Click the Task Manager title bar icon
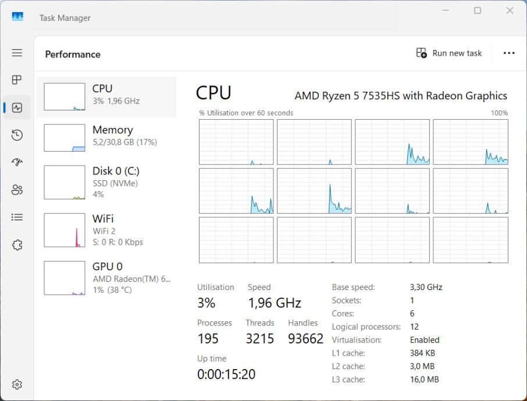The width and height of the screenshot is (527, 401). (x=17, y=17)
